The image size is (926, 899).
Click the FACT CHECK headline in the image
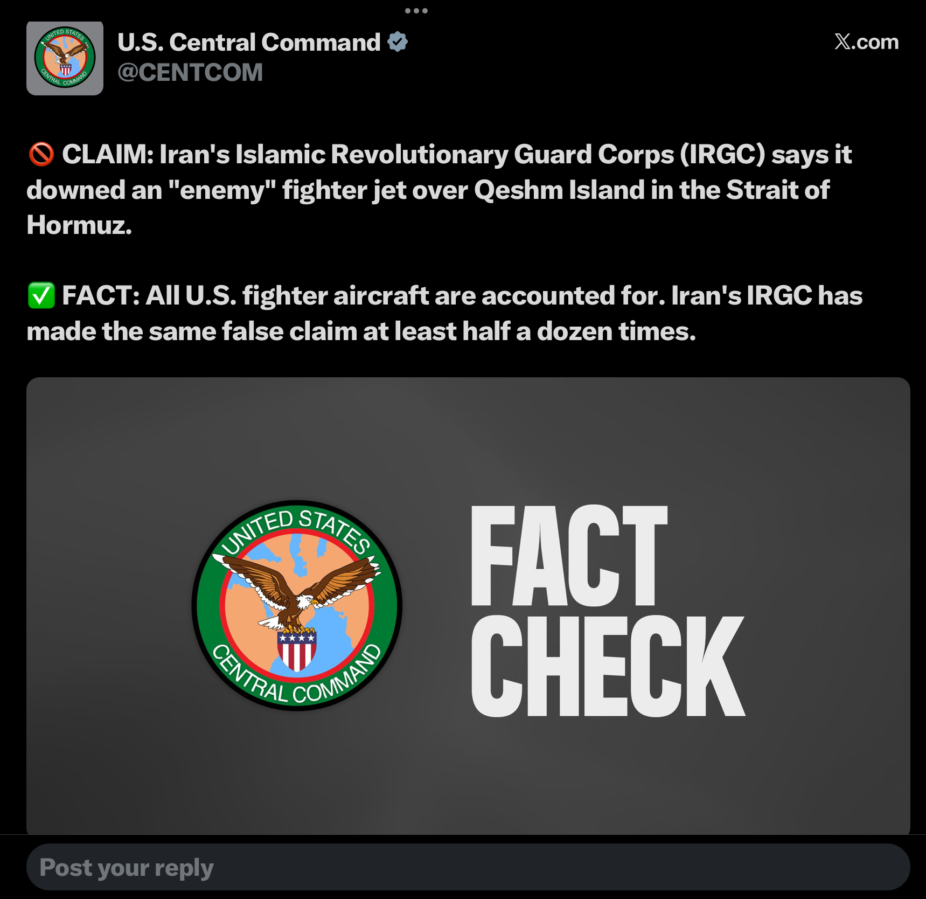(607, 611)
